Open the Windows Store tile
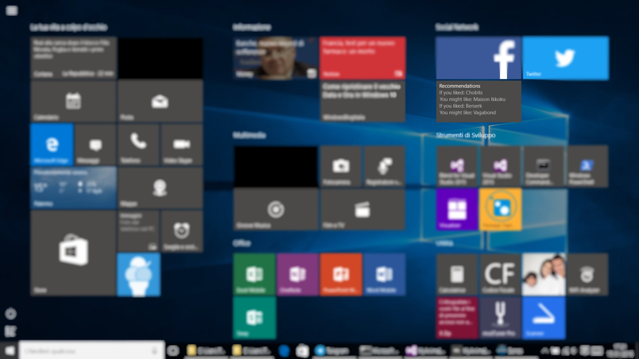The height and width of the screenshot is (359, 639). coord(73,253)
